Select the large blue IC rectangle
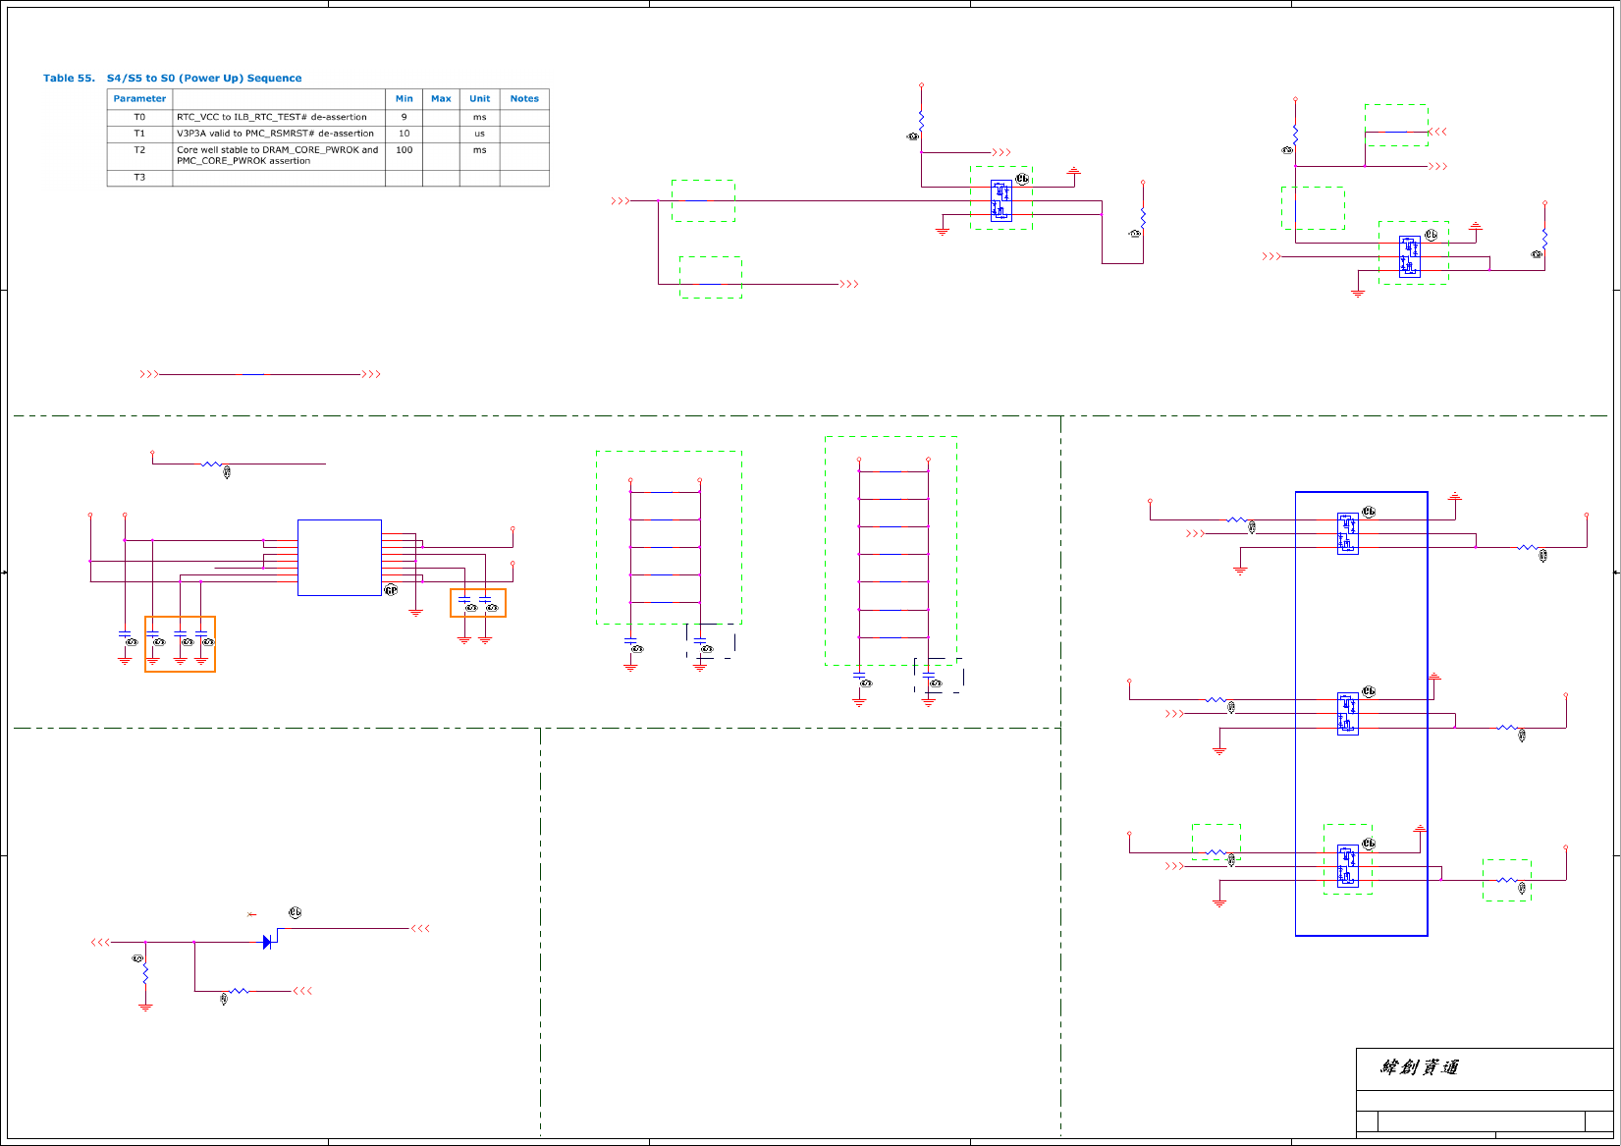Viewport: 1621px width, 1146px height. pos(339,558)
